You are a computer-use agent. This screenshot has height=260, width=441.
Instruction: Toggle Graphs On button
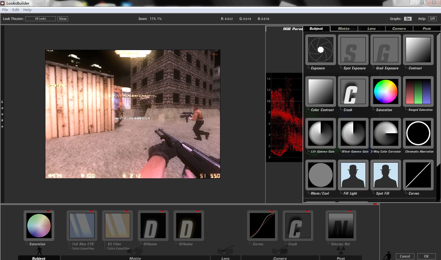(408, 19)
